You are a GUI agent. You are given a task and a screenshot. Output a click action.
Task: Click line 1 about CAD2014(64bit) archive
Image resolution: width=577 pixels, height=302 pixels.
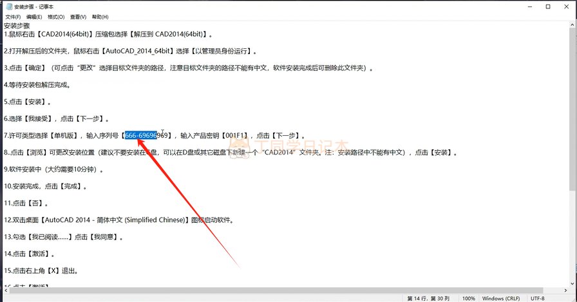tap(108, 34)
